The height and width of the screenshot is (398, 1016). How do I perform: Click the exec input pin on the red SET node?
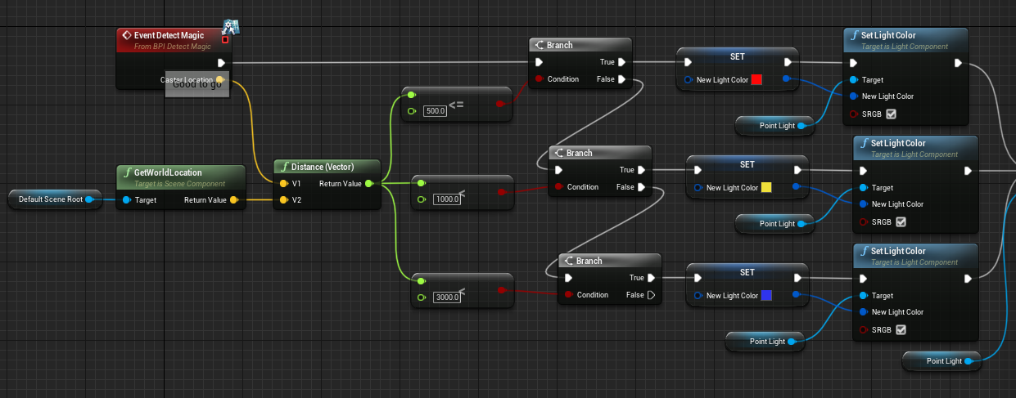coord(687,62)
